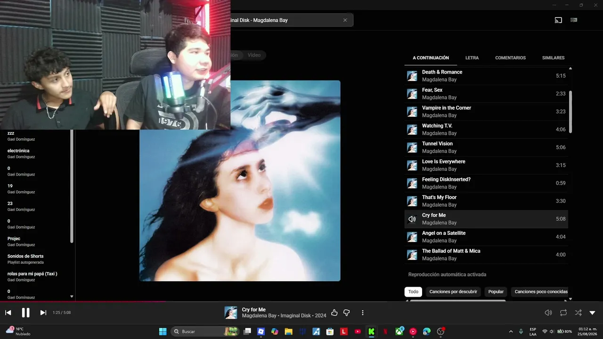Open File Explorer from the taskbar
603x339 pixels.
288,331
